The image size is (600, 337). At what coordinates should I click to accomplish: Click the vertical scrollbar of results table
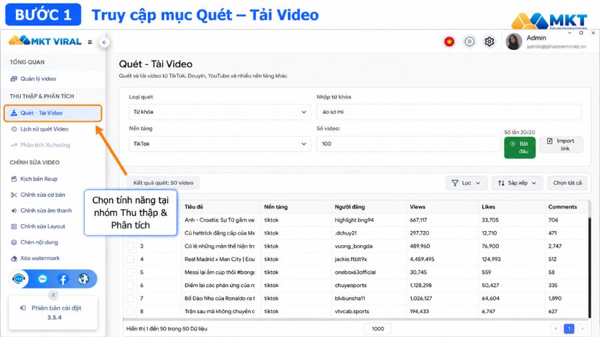590,259
